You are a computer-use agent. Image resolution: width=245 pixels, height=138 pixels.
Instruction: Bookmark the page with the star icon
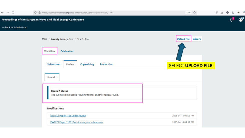pyautogui.click(x=194, y=13)
